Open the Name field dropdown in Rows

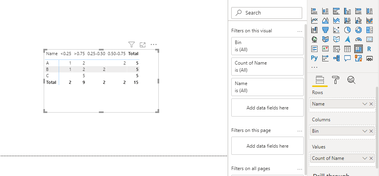pyautogui.click(x=365, y=104)
